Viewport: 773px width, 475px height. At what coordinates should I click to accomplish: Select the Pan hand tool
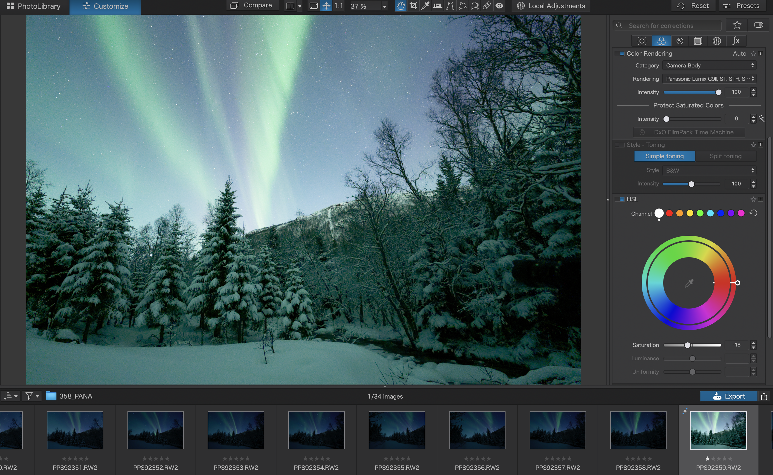pos(400,6)
